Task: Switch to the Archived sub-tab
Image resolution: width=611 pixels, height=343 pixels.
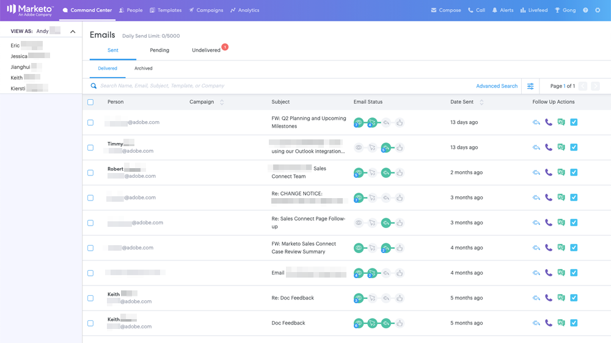Action: 144,68
